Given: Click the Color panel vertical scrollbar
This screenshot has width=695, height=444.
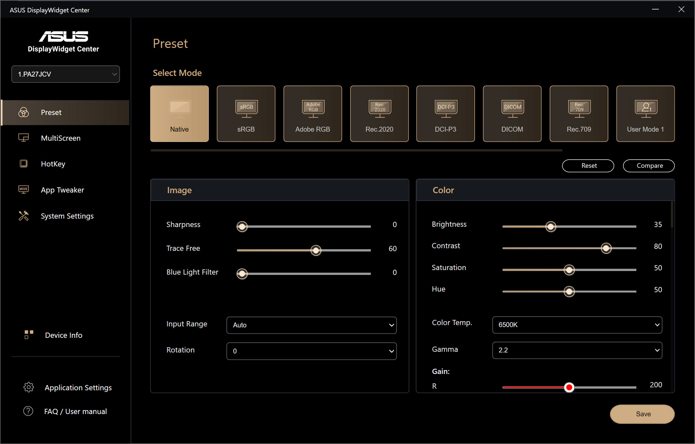Looking at the screenshot, I should (x=672, y=215).
